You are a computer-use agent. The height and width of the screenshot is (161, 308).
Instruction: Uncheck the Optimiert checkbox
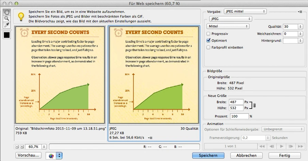pos(209,41)
